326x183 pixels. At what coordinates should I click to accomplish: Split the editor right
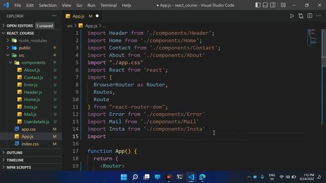click(310, 16)
